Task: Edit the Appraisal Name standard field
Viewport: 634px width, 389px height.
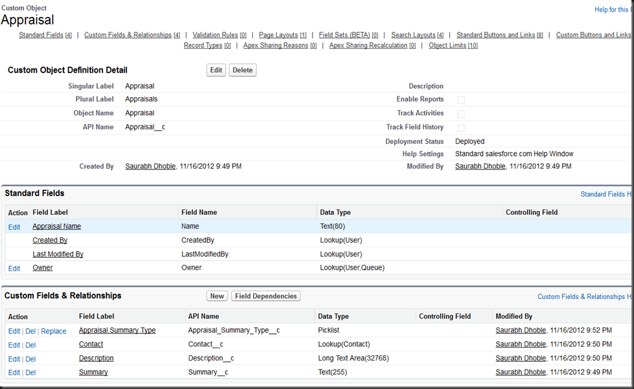Action: click(x=14, y=227)
